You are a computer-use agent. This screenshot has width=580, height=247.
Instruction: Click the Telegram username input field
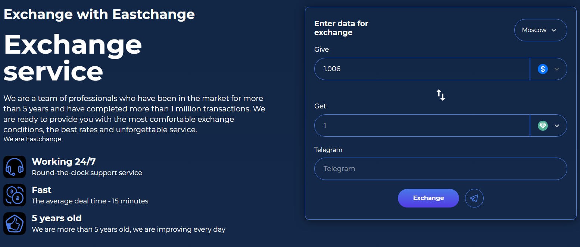441,169
